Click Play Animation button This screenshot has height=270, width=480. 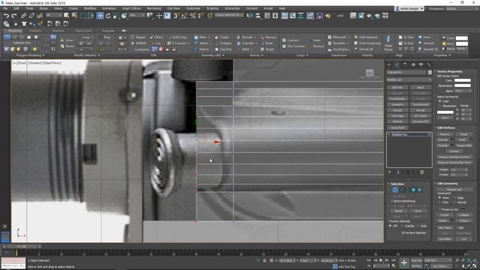pos(381,260)
